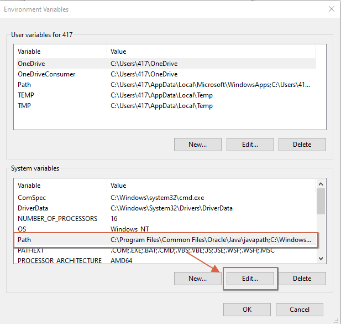Screen dimensions: 341x324
Task: Cancel the Environment Variables dialog
Action: 300,310
